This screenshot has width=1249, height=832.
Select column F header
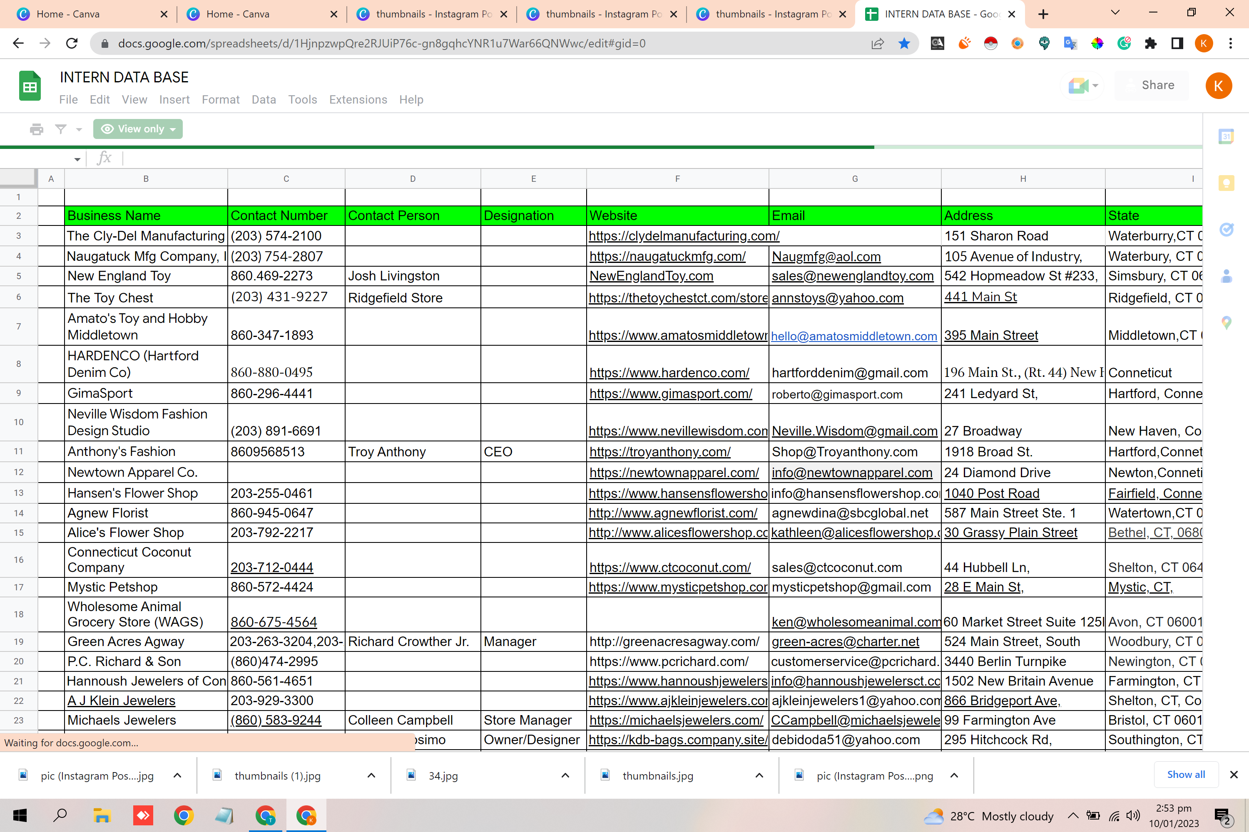678,179
